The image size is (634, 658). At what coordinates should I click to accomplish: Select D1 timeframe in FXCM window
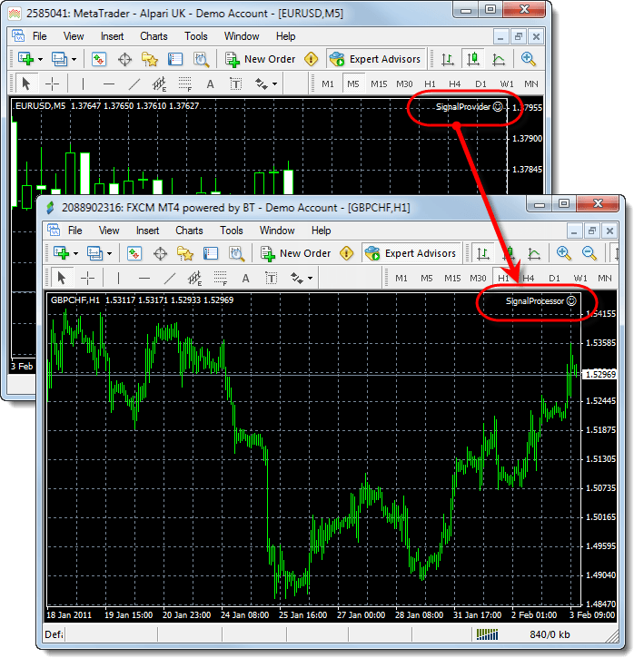tap(554, 278)
